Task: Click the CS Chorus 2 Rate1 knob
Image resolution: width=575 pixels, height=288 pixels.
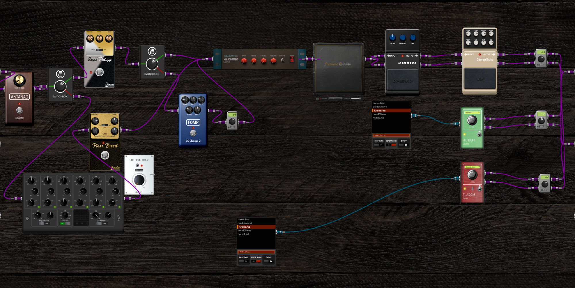Action: pos(193,100)
